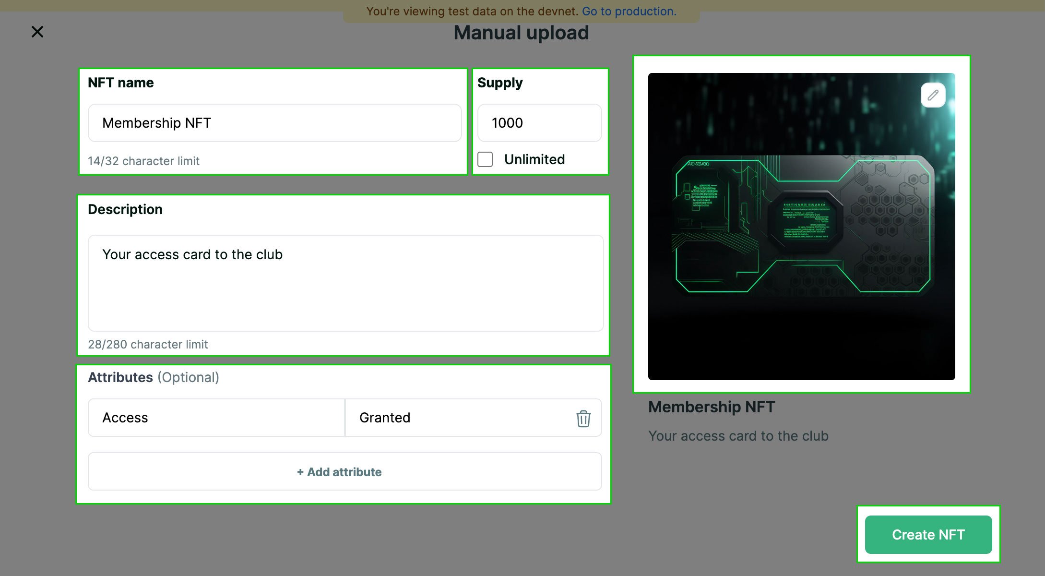Viewport: 1045px width, 576px height.
Task: Click the 'Attributes (Optional)' label
Action: click(x=154, y=377)
